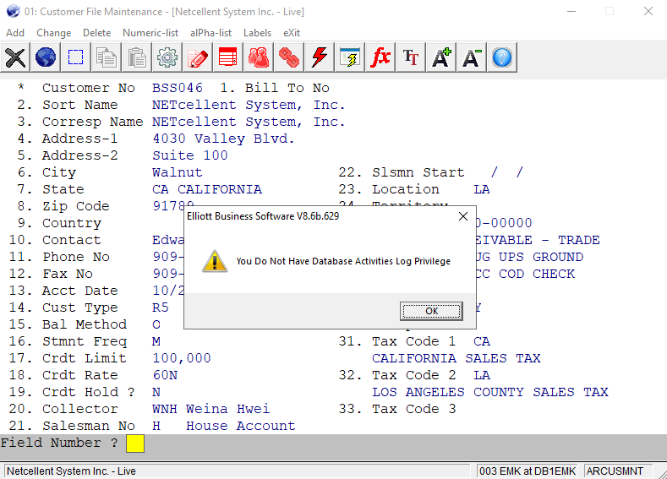667x479 pixels.
Task: Click the yellow warning triangle icon
Action: tap(215, 261)
